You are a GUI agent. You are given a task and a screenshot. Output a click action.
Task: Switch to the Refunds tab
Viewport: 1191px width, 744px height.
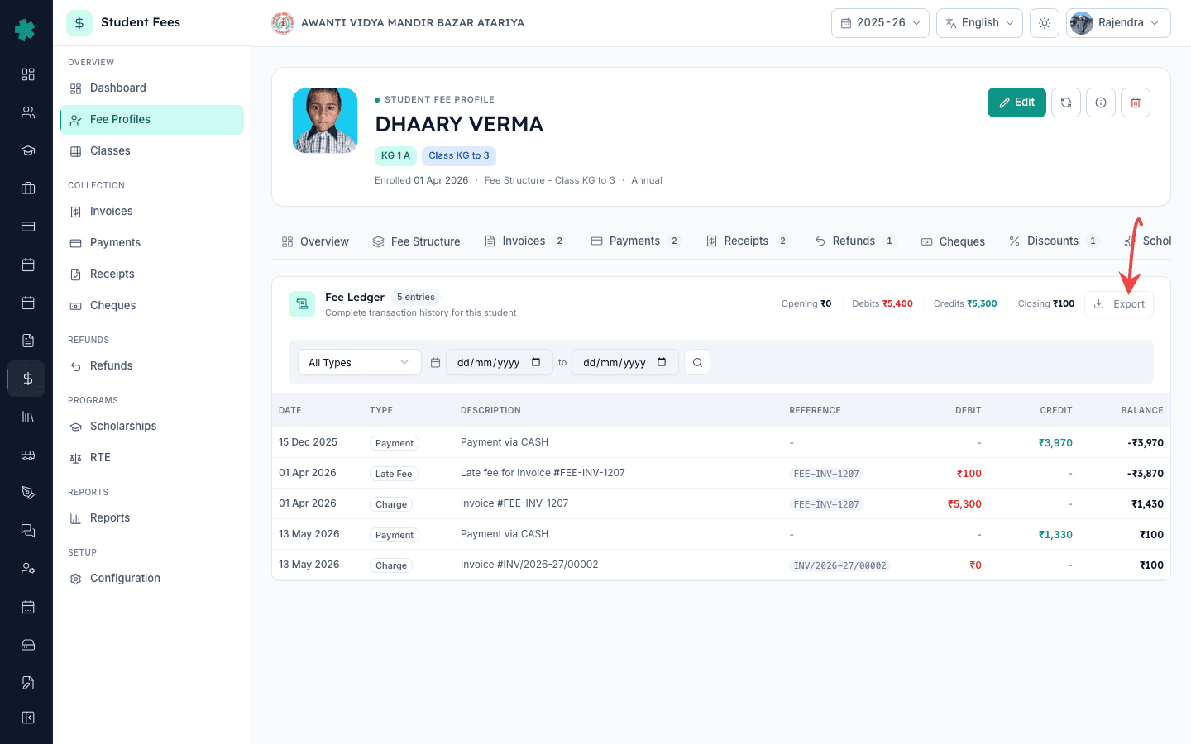pyautogui.click(x=855, y=241)
